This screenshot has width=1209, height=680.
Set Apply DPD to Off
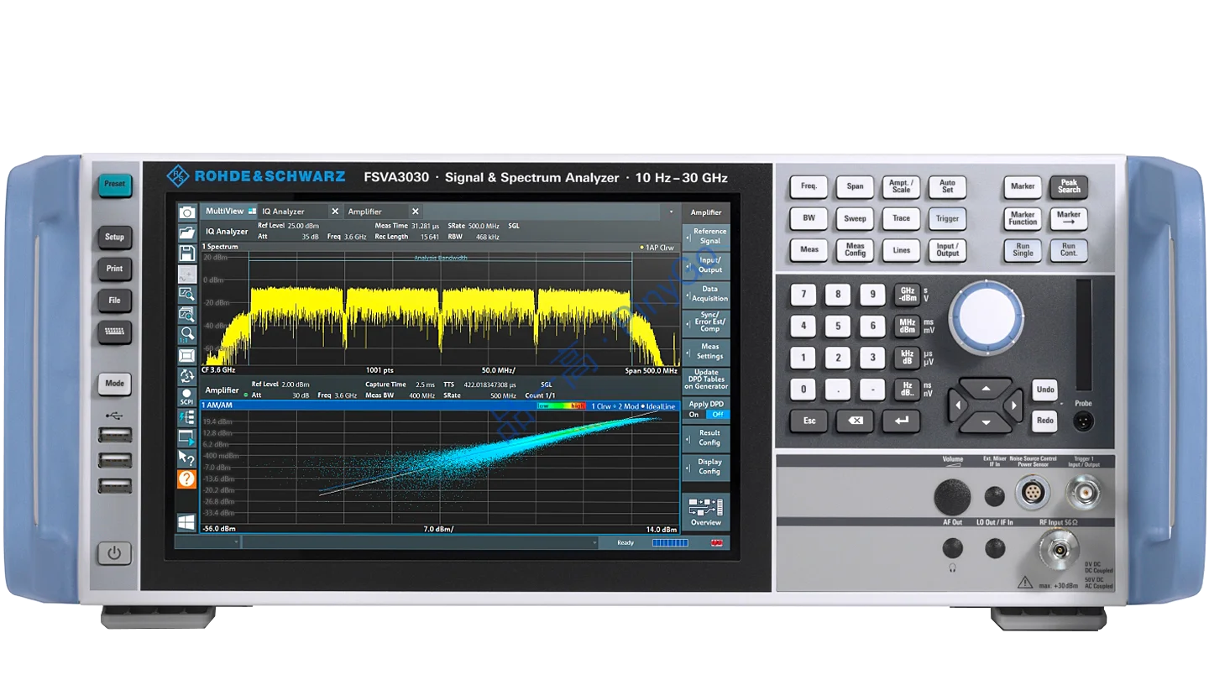coord(717,414)
